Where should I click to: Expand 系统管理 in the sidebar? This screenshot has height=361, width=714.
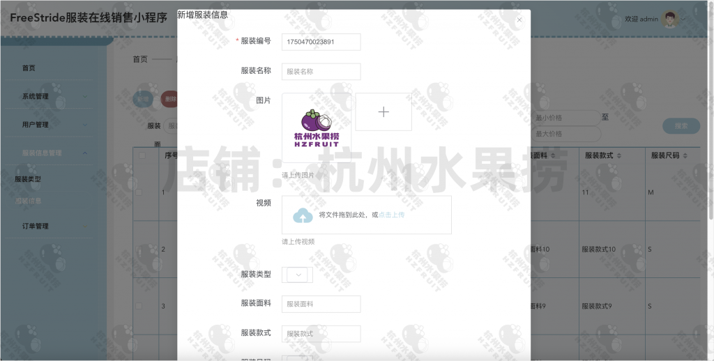click(x=50, y=96)
